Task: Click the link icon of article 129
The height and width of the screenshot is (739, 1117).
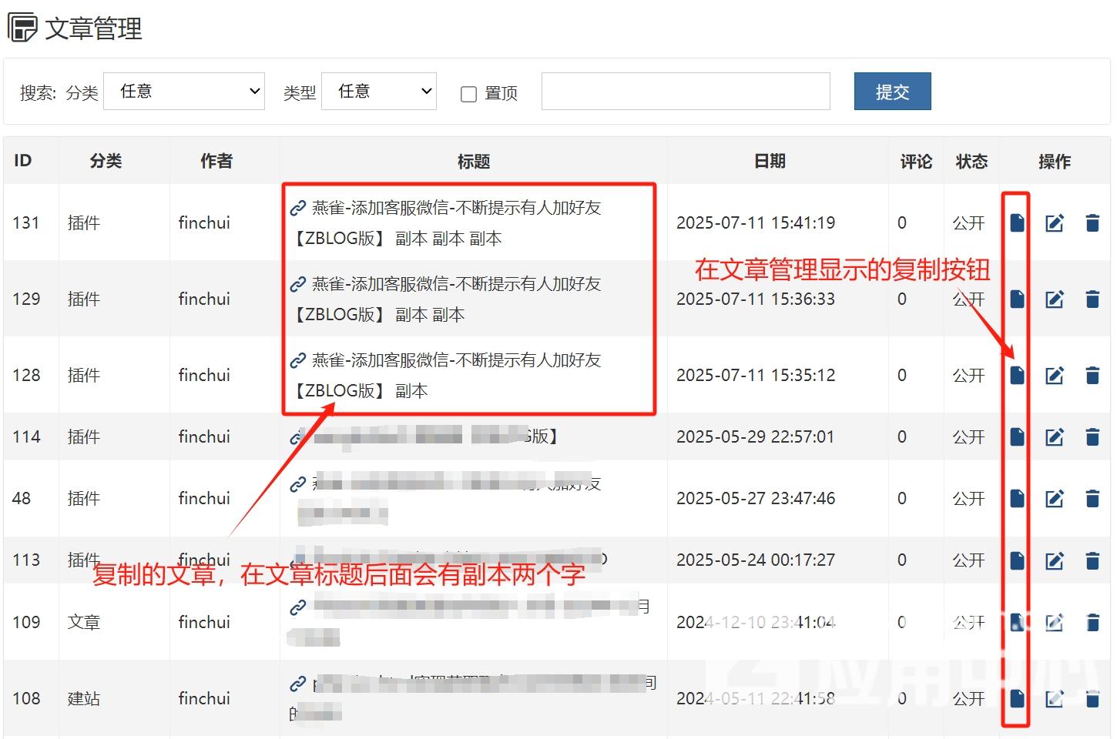Action: pyautogui.click(x=298, y=284)
